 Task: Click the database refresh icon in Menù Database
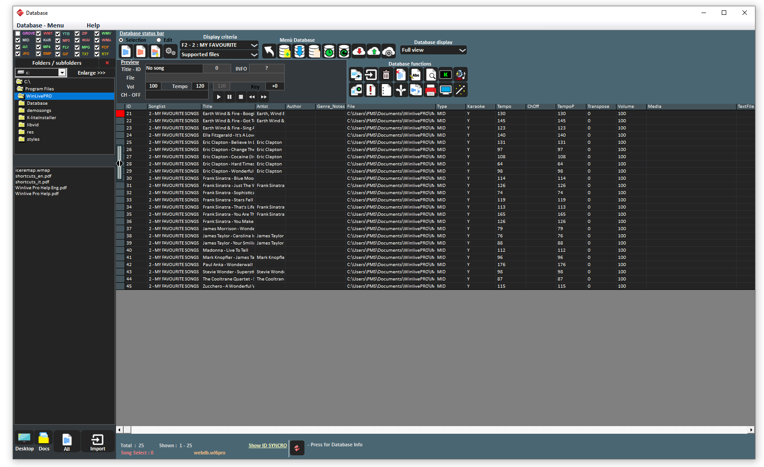(x=344, y=51)
